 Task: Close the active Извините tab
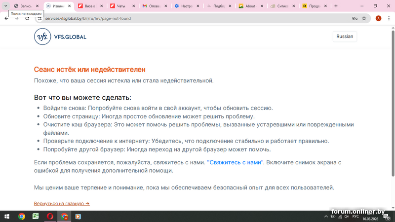point(70,6)
